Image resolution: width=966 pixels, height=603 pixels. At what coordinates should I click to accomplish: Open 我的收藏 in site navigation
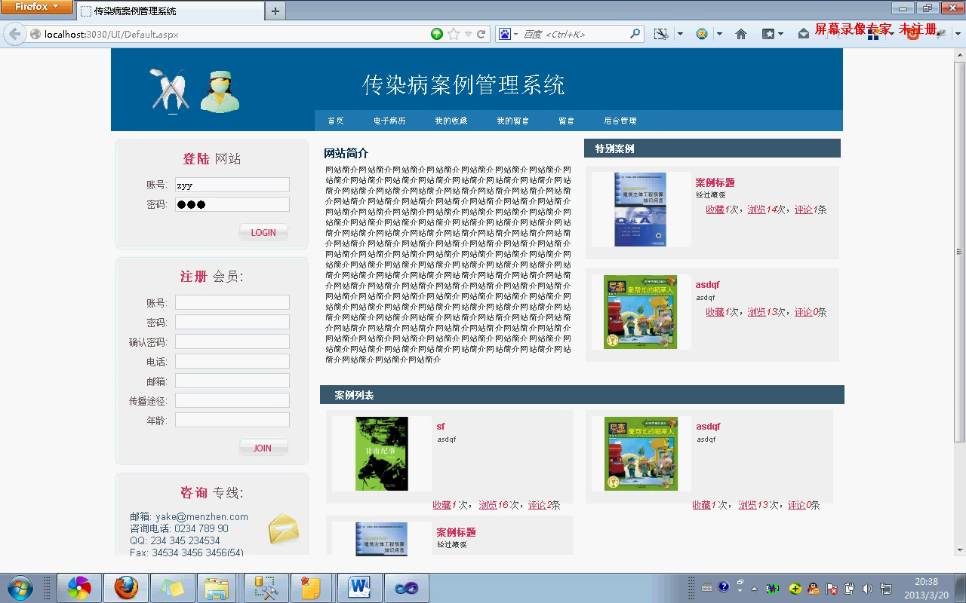click(451, 121)
